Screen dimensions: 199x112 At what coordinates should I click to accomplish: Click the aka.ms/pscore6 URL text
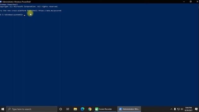pos(50,11)
